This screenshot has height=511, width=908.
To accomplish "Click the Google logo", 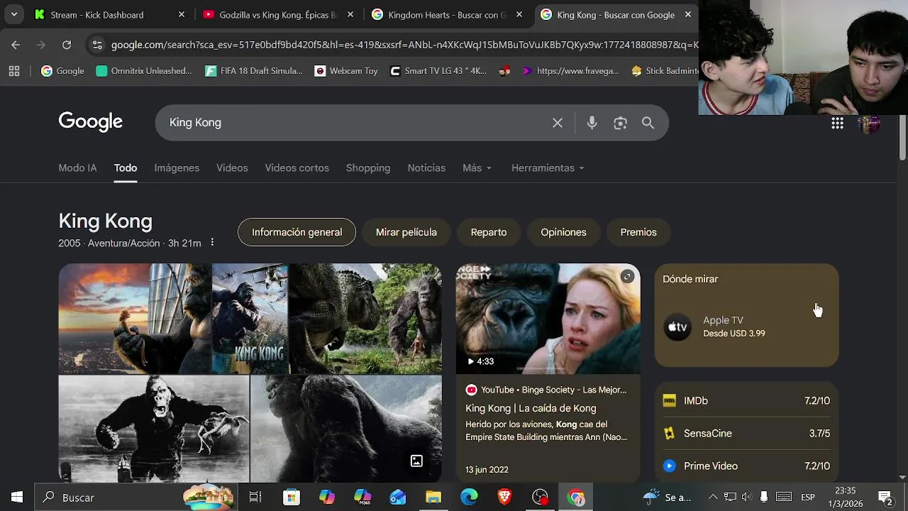I will 90,122.
